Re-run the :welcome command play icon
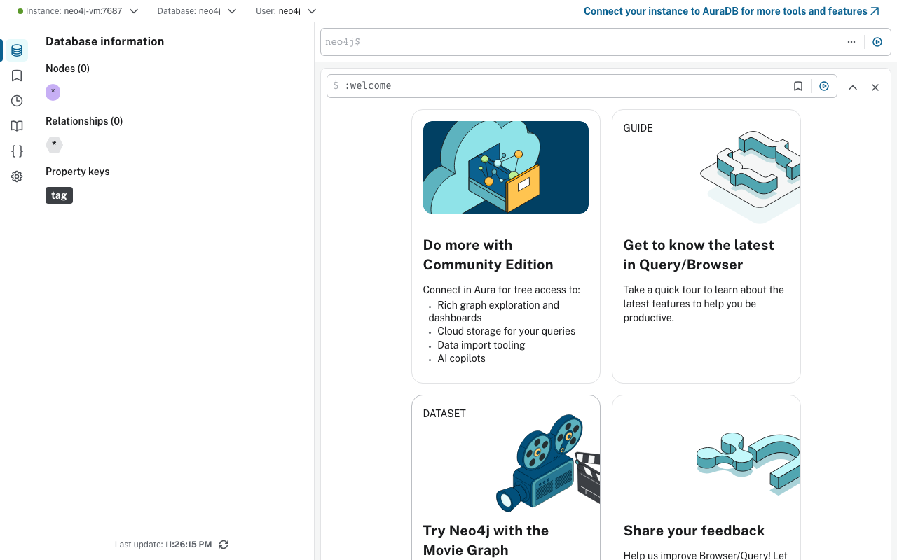Viewport: 897px width, 560px height. click(824, 86)
